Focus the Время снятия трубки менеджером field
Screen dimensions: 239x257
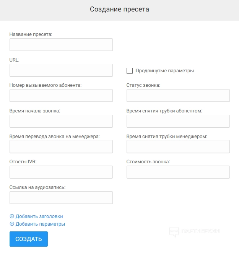(178, 146)
